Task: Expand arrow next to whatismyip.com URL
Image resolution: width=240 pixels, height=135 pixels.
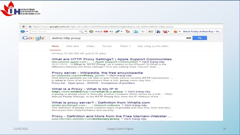Action: pos(126,92)
